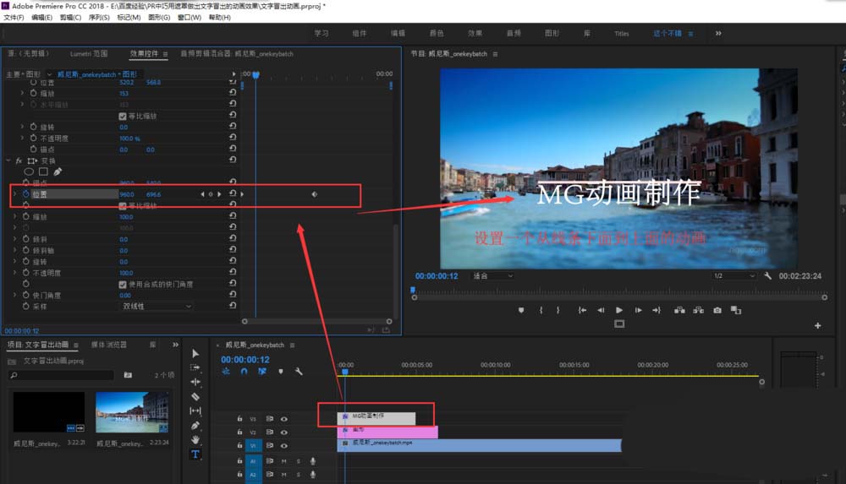
Task: Open the 1/2 playback resolution dropdown
Action: [x=733, y=276]
